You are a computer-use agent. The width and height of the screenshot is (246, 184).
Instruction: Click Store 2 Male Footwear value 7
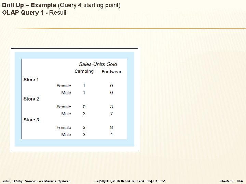coord(111,113)
